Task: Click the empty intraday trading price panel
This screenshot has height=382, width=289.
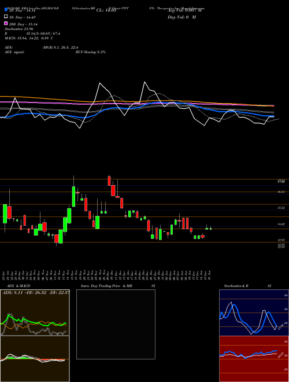Action: [x=116, y=324]
